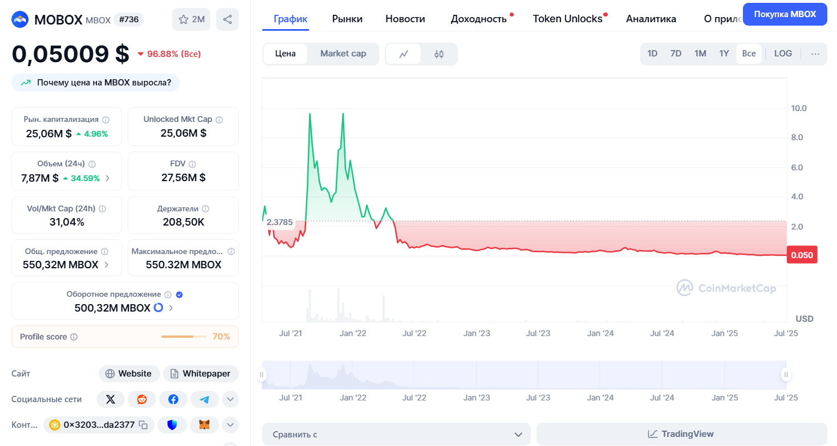The width and height of the screenshot is (837, 446).
Task: Expand more social networks dropdown
Action: 230,399
